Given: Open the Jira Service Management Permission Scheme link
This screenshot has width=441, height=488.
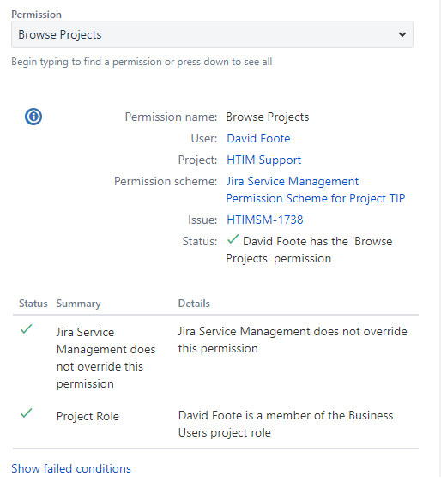Looking at the screenshot, I should click(316, 190).
